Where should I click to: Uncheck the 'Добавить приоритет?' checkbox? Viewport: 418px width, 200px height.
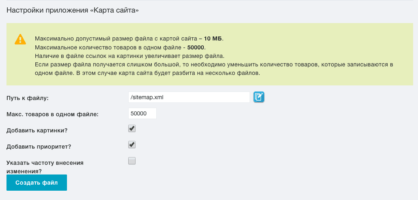click(x=132, y=145)
